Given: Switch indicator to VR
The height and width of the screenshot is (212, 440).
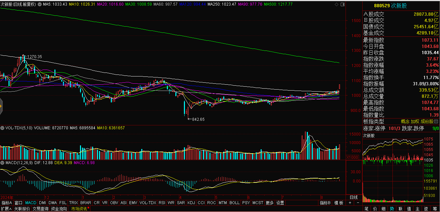Looking at the screenshot, I should coord(105,203).
